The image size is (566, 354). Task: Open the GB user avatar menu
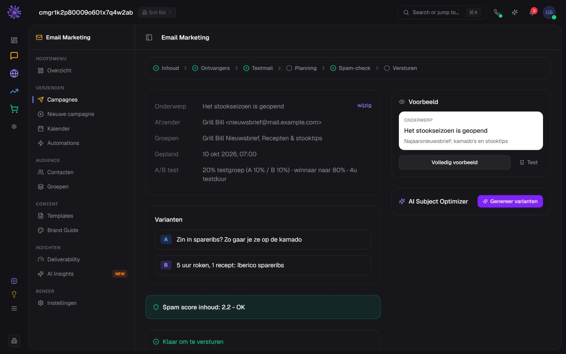549,12
